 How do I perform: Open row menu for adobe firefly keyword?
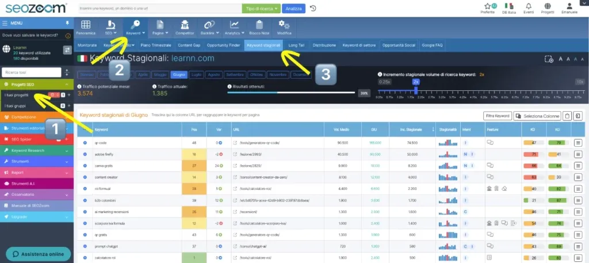click(x=577, y=154)
